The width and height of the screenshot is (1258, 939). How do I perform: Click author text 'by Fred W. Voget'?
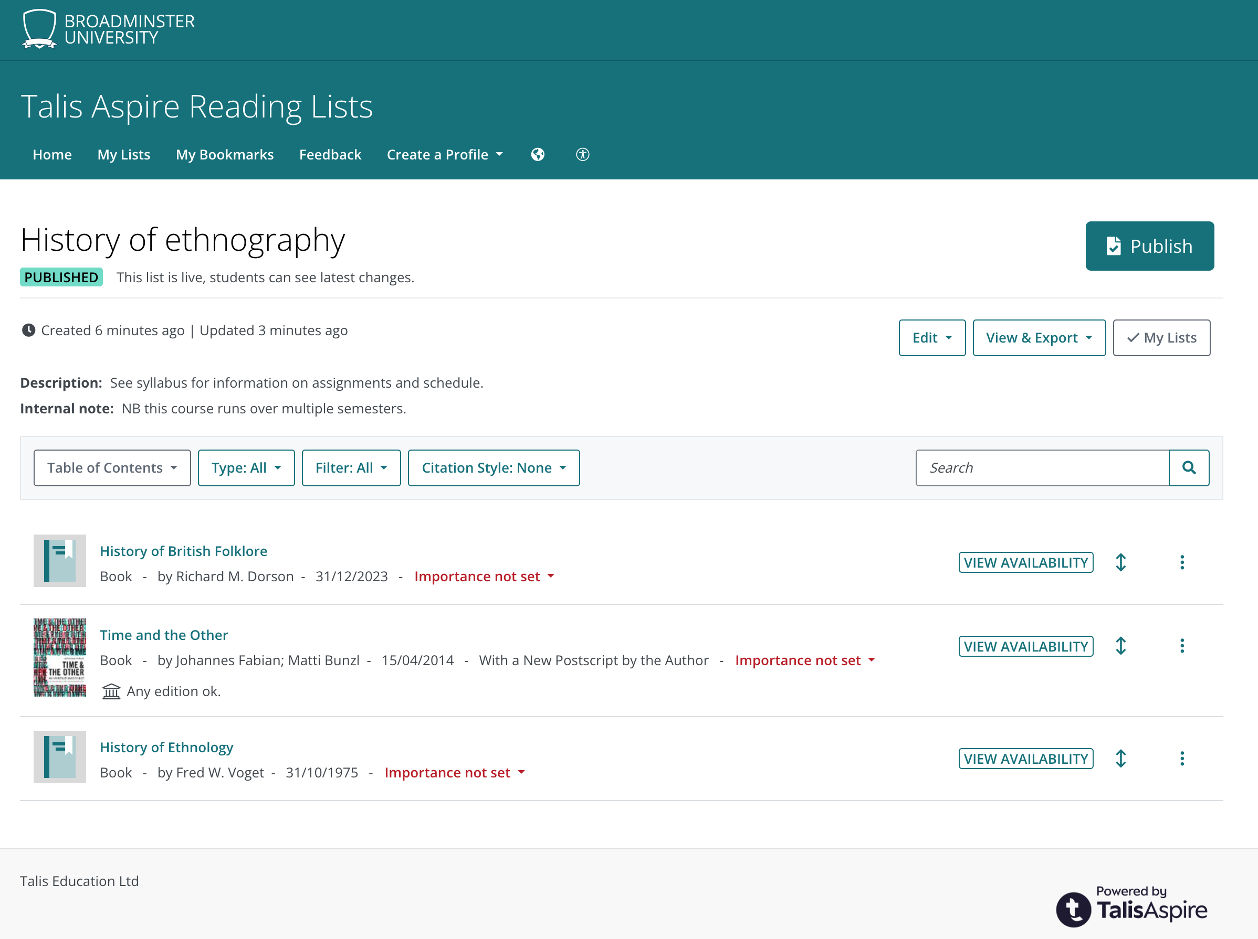point(211,773)
